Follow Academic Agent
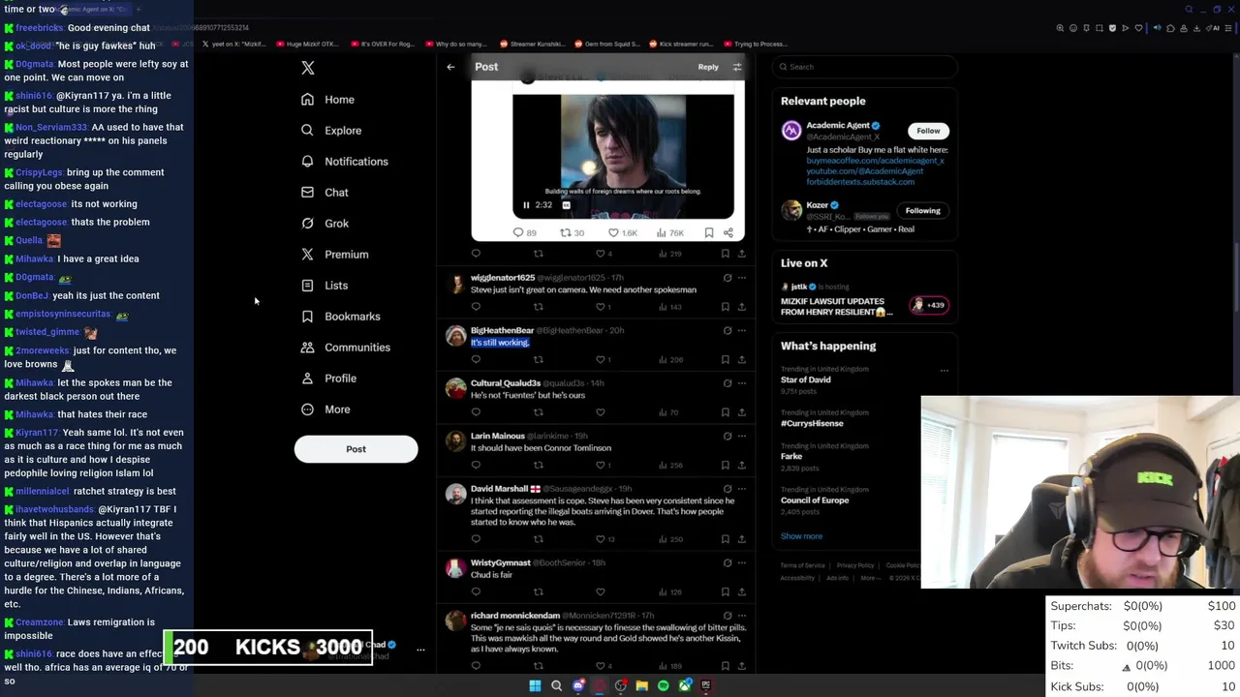 928,131
